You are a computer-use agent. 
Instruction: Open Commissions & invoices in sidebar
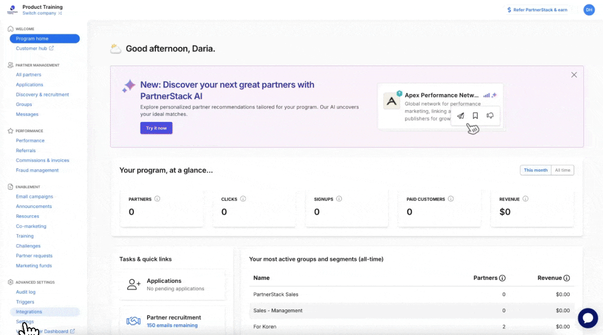tap(42, 160)
